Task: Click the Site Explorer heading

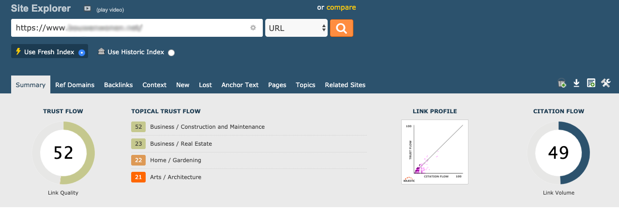Action: [41, 9]
